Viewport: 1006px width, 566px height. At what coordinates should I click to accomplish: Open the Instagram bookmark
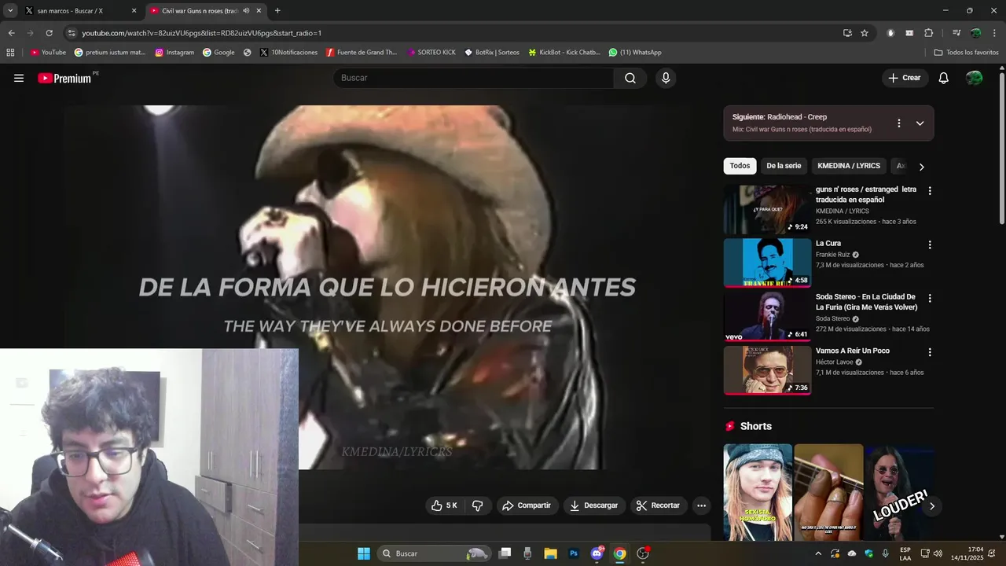pos(174,53)
